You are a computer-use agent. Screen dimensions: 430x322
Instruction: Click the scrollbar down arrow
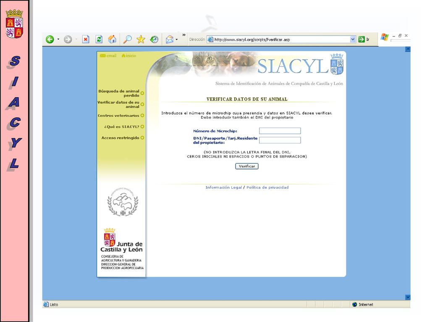click(x=408, y=297)
